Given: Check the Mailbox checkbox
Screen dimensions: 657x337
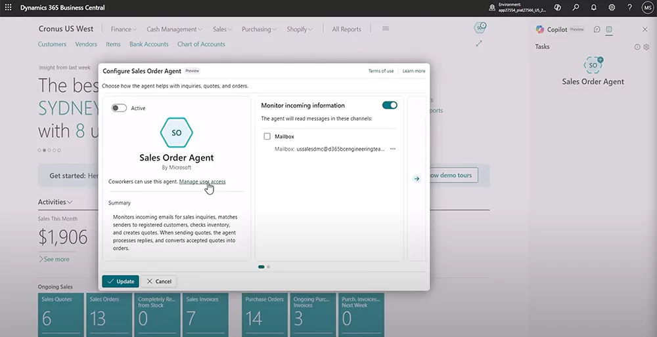Looking at the screenshot, I should [267, 136].
